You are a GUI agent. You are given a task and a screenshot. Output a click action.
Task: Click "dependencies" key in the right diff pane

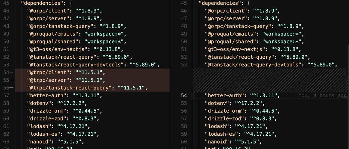219,3
